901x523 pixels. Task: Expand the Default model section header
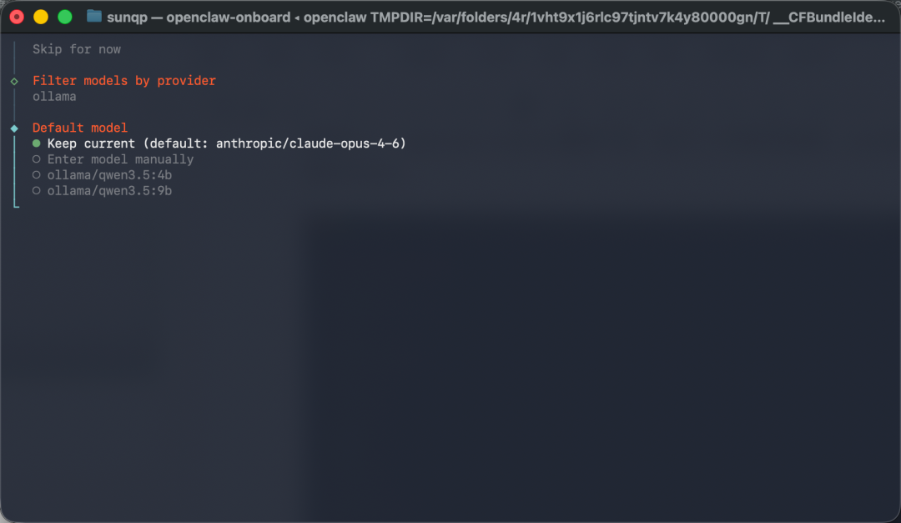[x=79, y=127]
